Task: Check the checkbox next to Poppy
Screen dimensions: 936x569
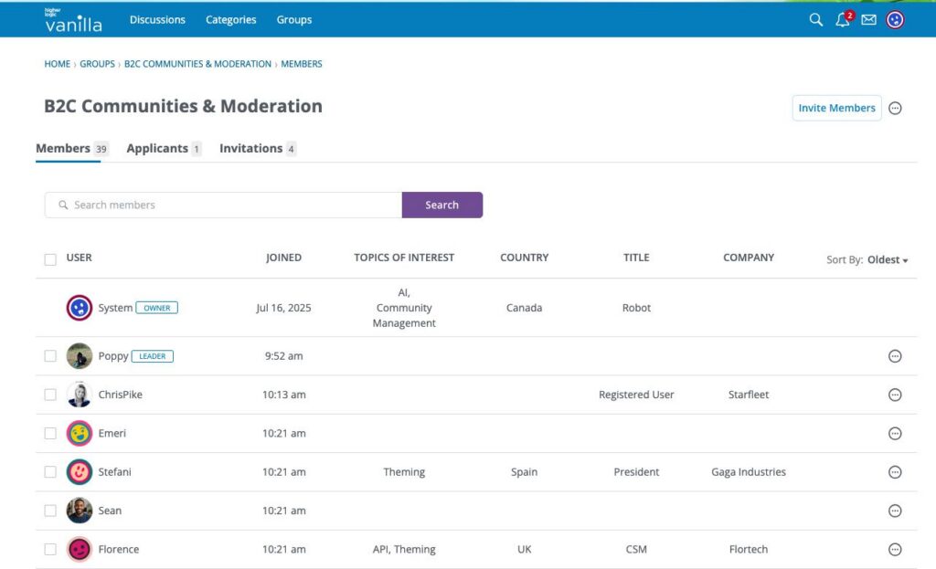Action: tap(50, 355)
